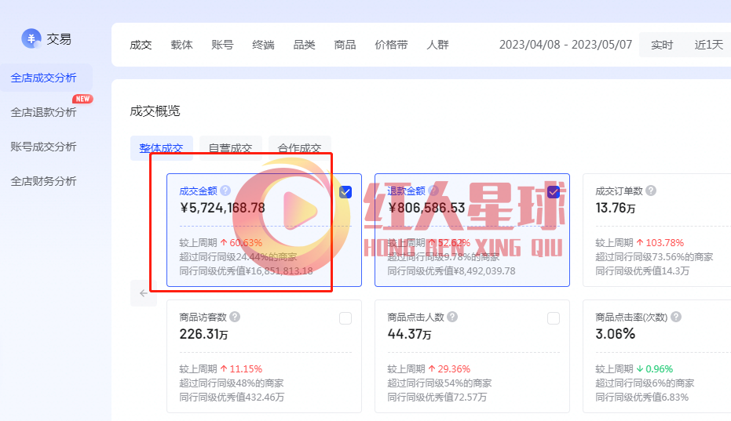This screenshot has height=421, width=731.
Task: Switch to the 载体 top tab
Action: [181, 45]
